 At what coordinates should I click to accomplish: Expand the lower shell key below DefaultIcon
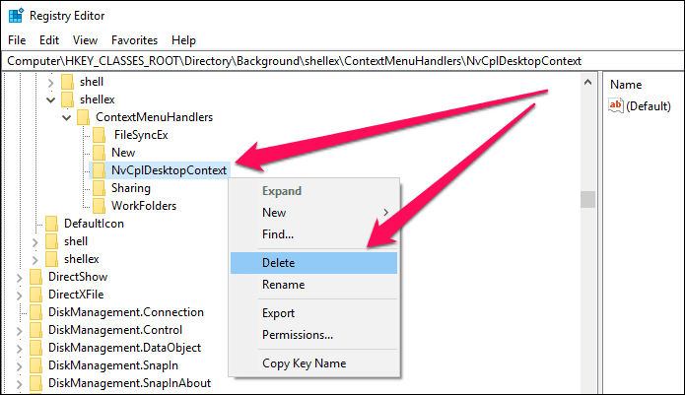point(34,241)
